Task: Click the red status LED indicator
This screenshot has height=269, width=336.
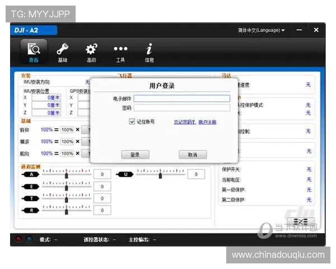Action: click(x=19, y=239)
